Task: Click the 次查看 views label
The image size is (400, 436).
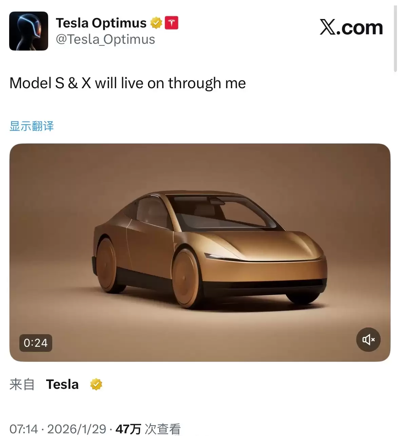Action: (163, 429)
